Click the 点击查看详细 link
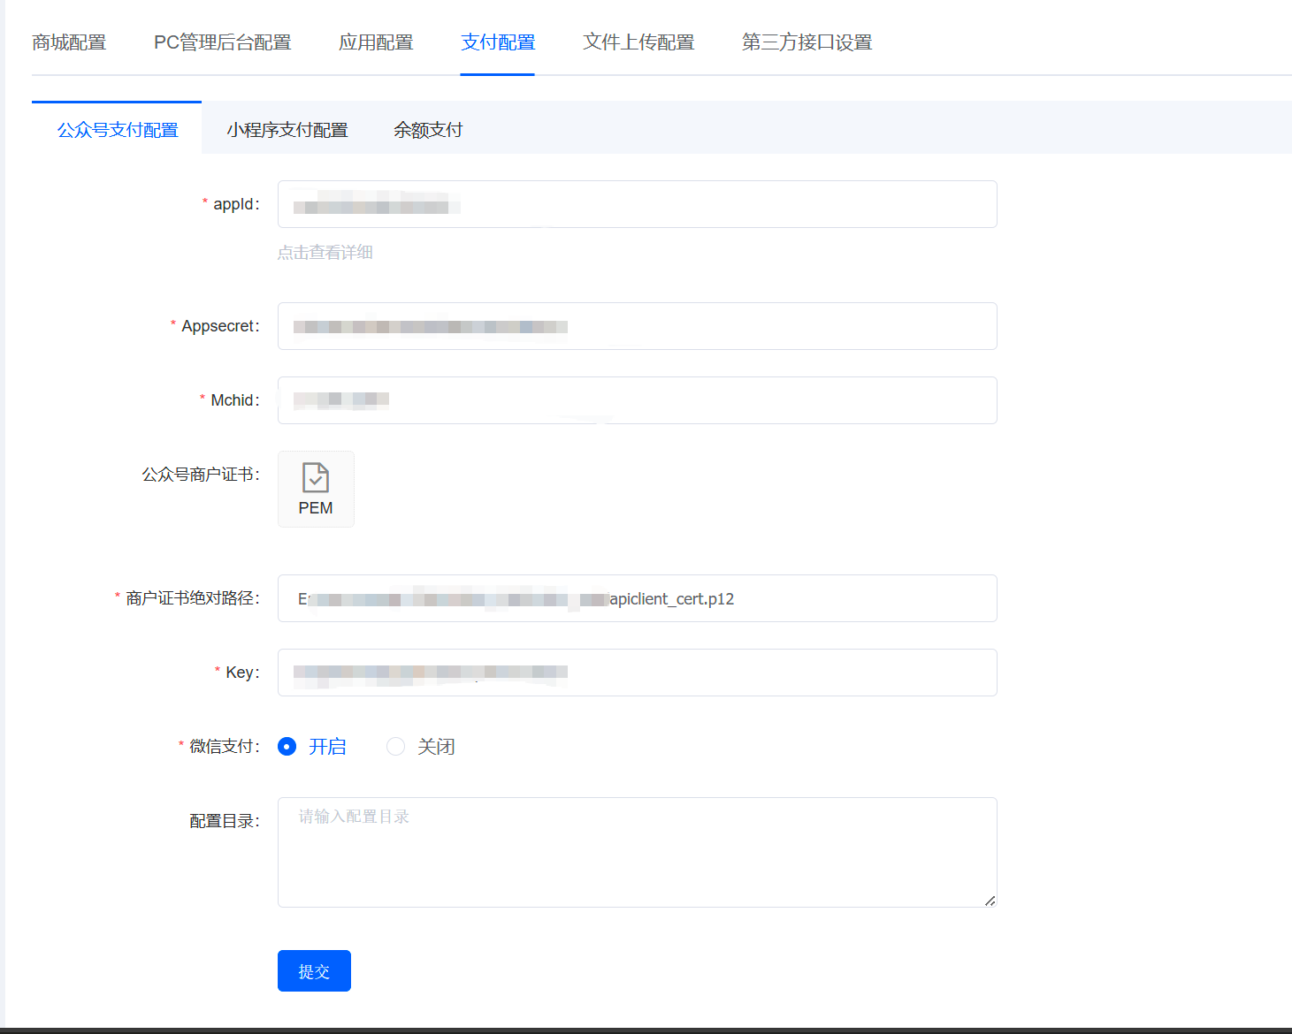 pos(325,253)
